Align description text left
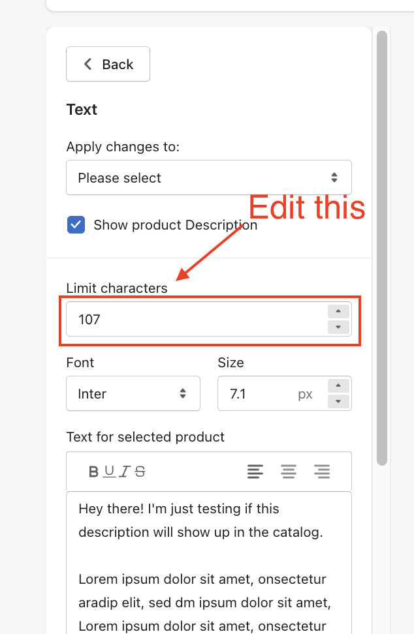The width and height of the screenshot is (414, 634). coord(255,472)
